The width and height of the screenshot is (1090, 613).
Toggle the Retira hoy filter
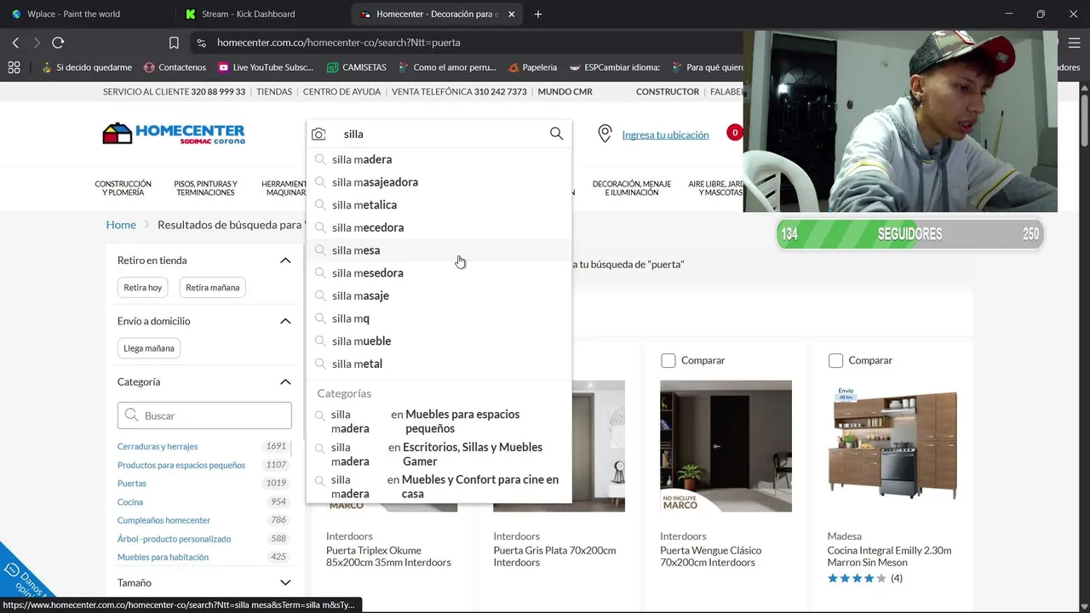point(142,288)
